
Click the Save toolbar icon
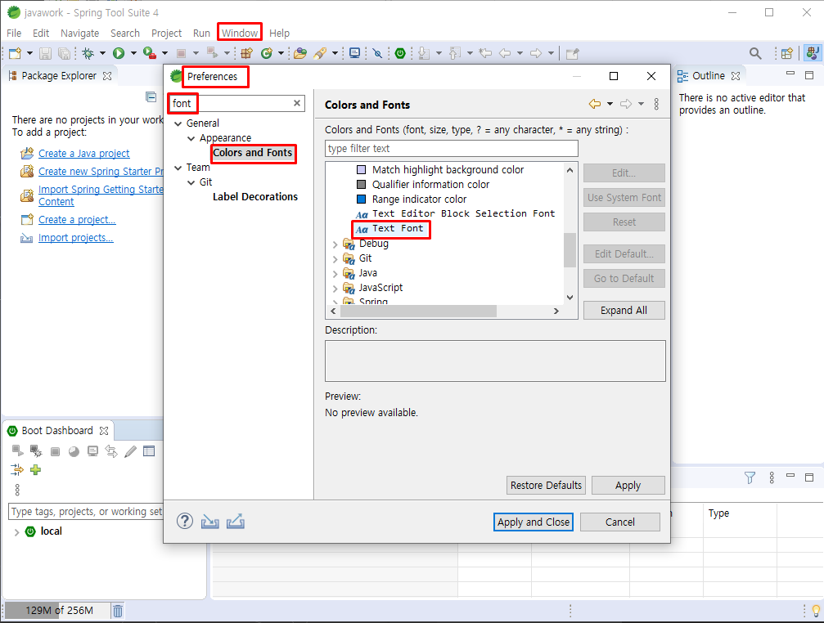(x=45, y=53)
